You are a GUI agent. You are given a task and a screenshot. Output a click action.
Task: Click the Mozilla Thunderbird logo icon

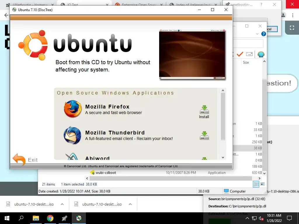(72, 135)
